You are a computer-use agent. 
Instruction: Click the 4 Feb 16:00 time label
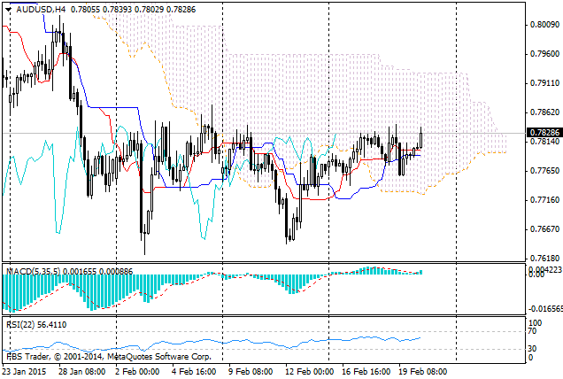[194, 371]
